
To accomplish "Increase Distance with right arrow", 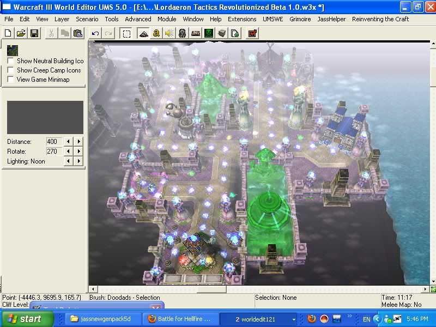I will pyautogui.click(x=79, y=142).
